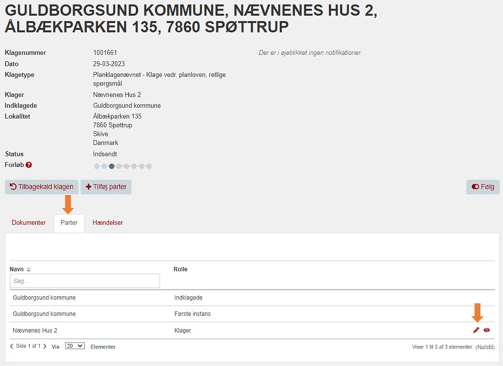Open the Vis 20 elements dropdown
503x366 pixels.
pyautogui.click(x=75, y=346)
